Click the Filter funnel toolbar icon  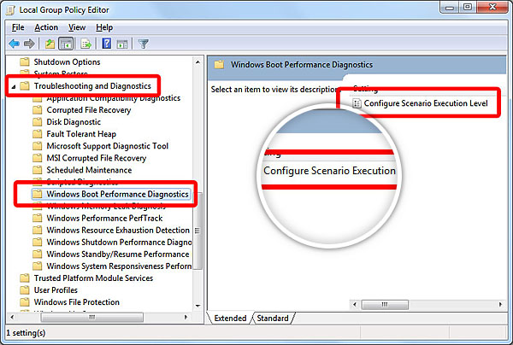pyautogui.click(x=144, y=44)
